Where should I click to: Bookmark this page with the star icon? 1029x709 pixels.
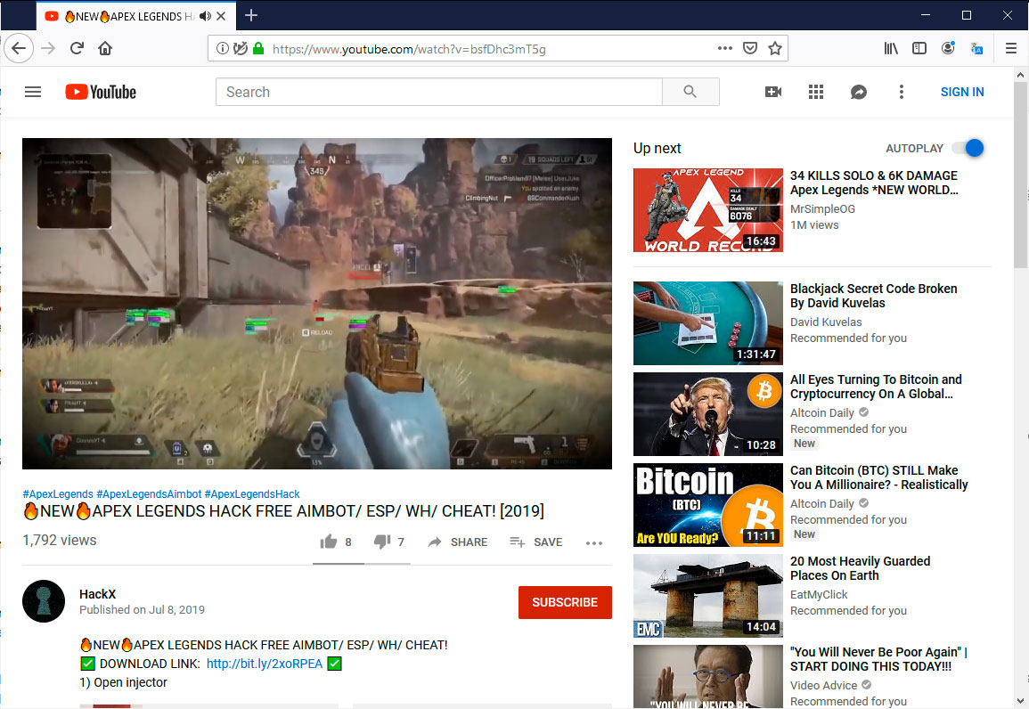(x=775, y=48)
